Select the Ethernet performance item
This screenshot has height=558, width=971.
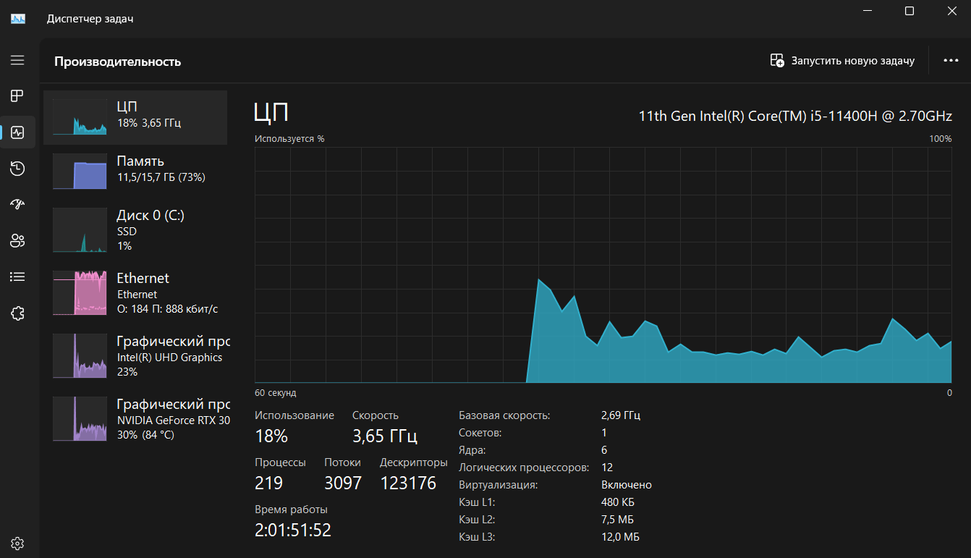pyautogui.click(x=135, y=293)
